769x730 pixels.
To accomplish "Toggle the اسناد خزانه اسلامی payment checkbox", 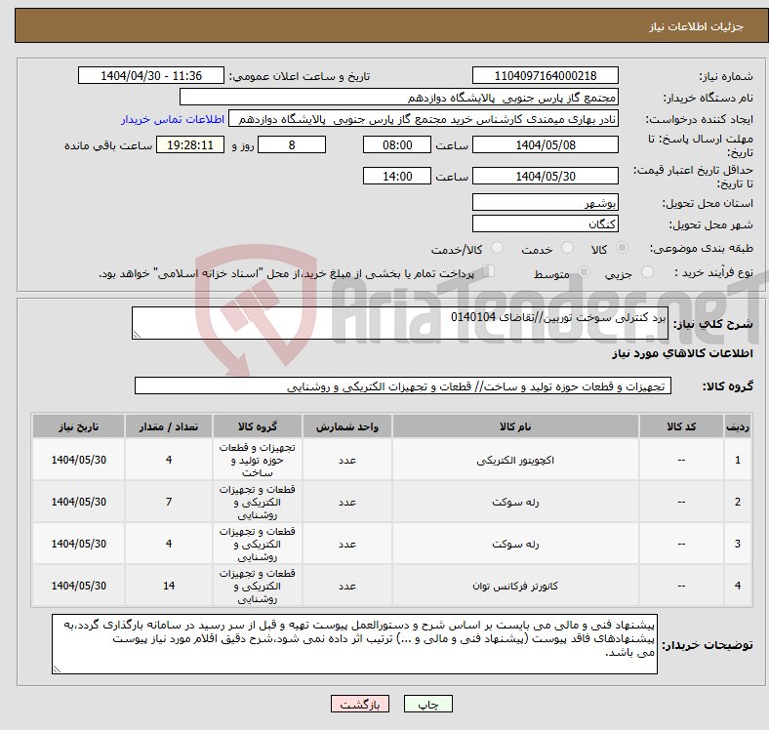I will [489, 271].
